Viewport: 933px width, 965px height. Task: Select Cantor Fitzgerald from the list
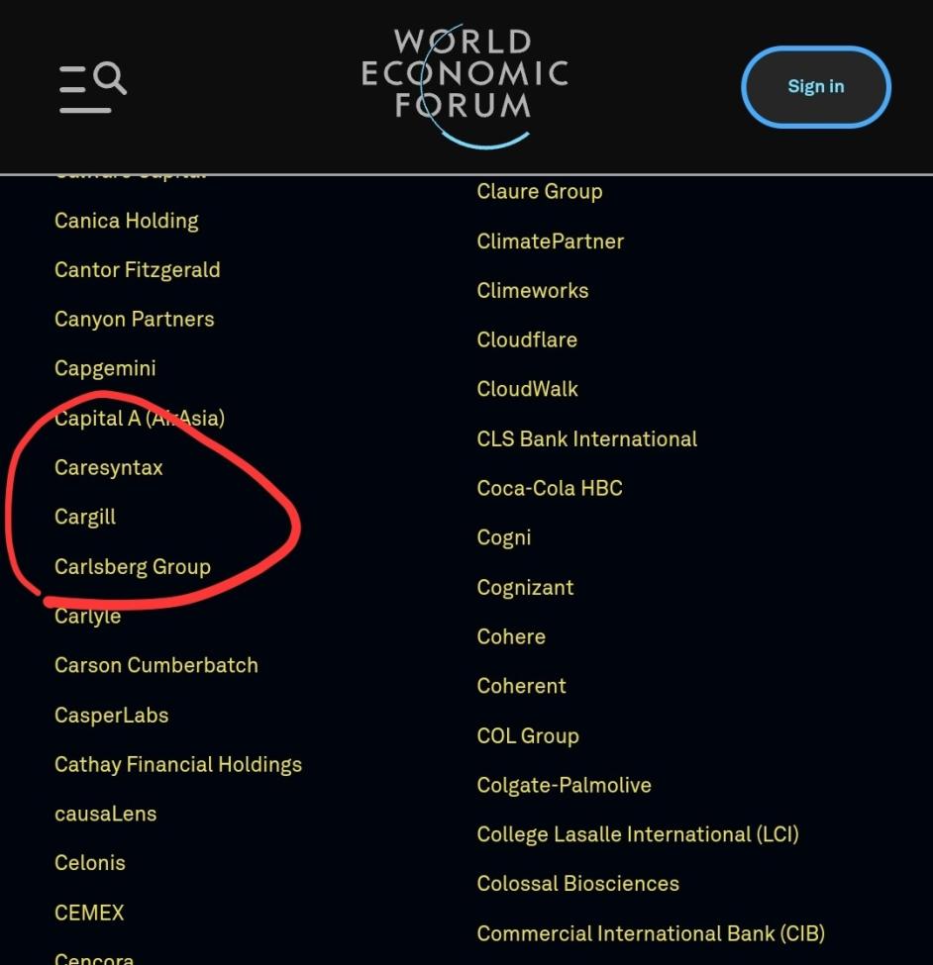point(138,270)
